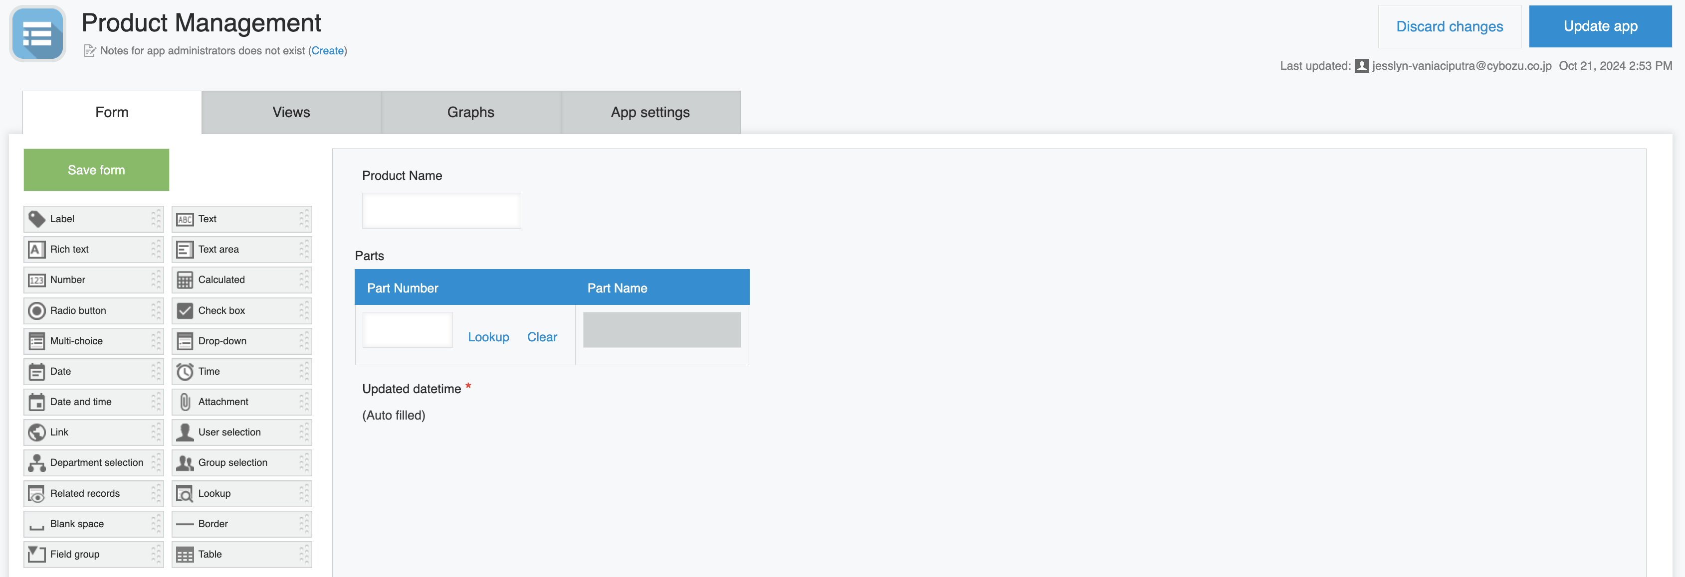
Task: Click the Create notes link
Action: (327, 51)
